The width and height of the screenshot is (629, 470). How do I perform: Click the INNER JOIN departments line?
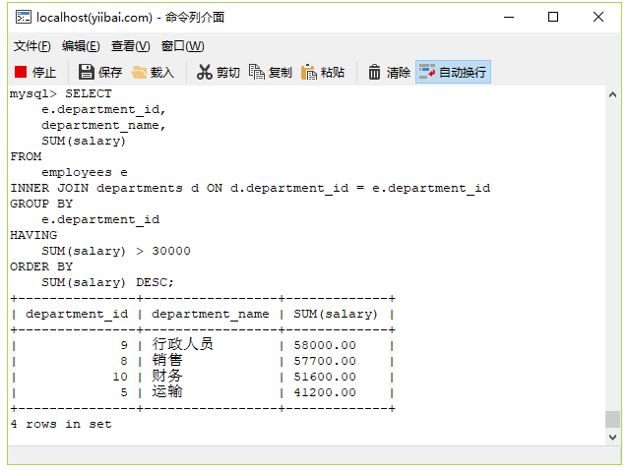[x=250, y=189]
